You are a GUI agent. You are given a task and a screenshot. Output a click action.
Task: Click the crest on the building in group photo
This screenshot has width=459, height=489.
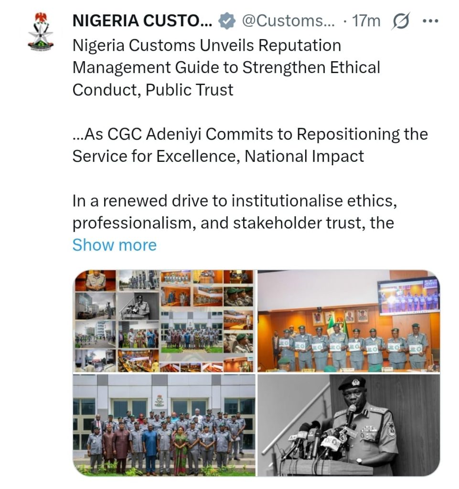pos(160,400)
